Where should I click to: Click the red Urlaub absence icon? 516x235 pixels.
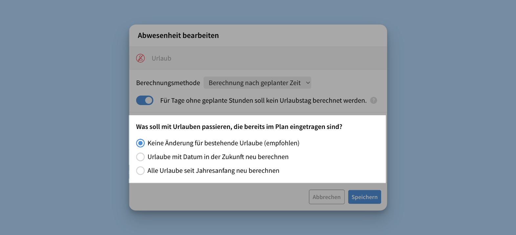coord(140,58)
